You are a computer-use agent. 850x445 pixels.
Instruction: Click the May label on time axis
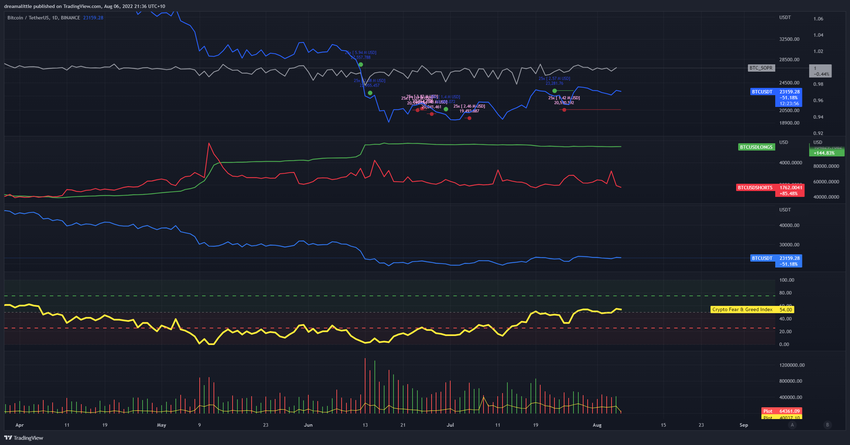click(x=162, y=425)
